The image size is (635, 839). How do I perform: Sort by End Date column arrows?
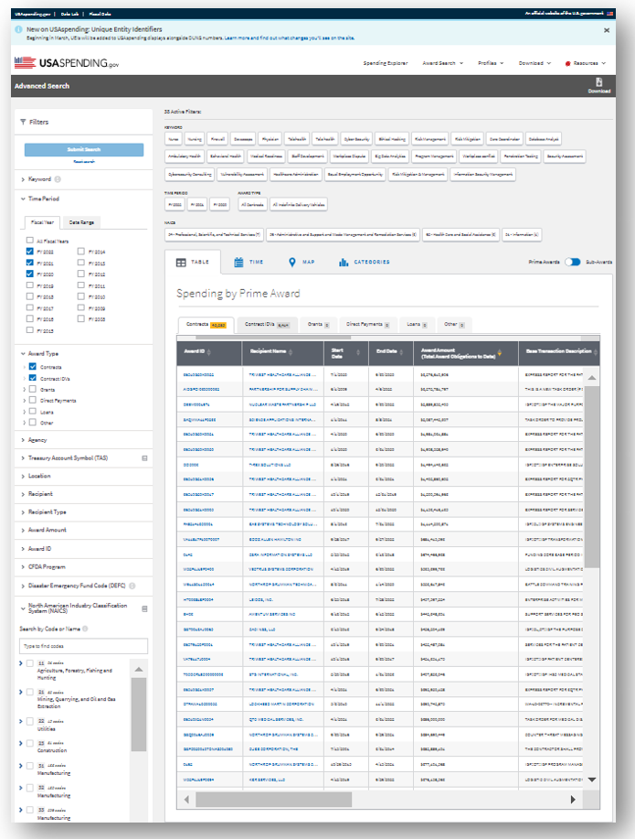[x=401, y=352]
